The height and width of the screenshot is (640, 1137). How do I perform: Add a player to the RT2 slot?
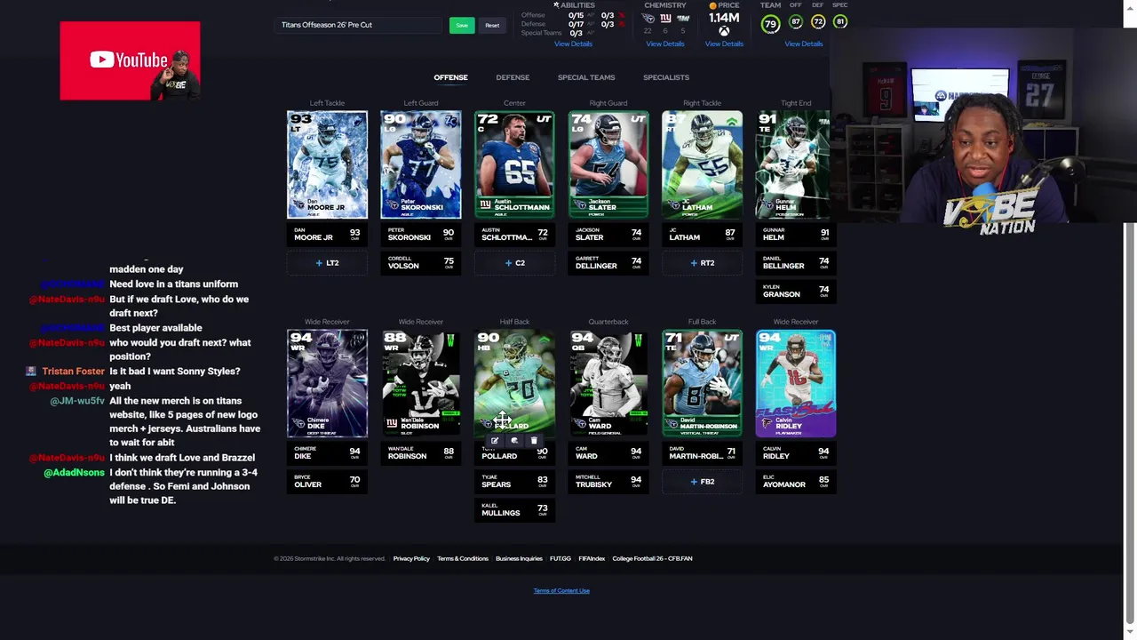pyautogui.click(x=702, y=263)
